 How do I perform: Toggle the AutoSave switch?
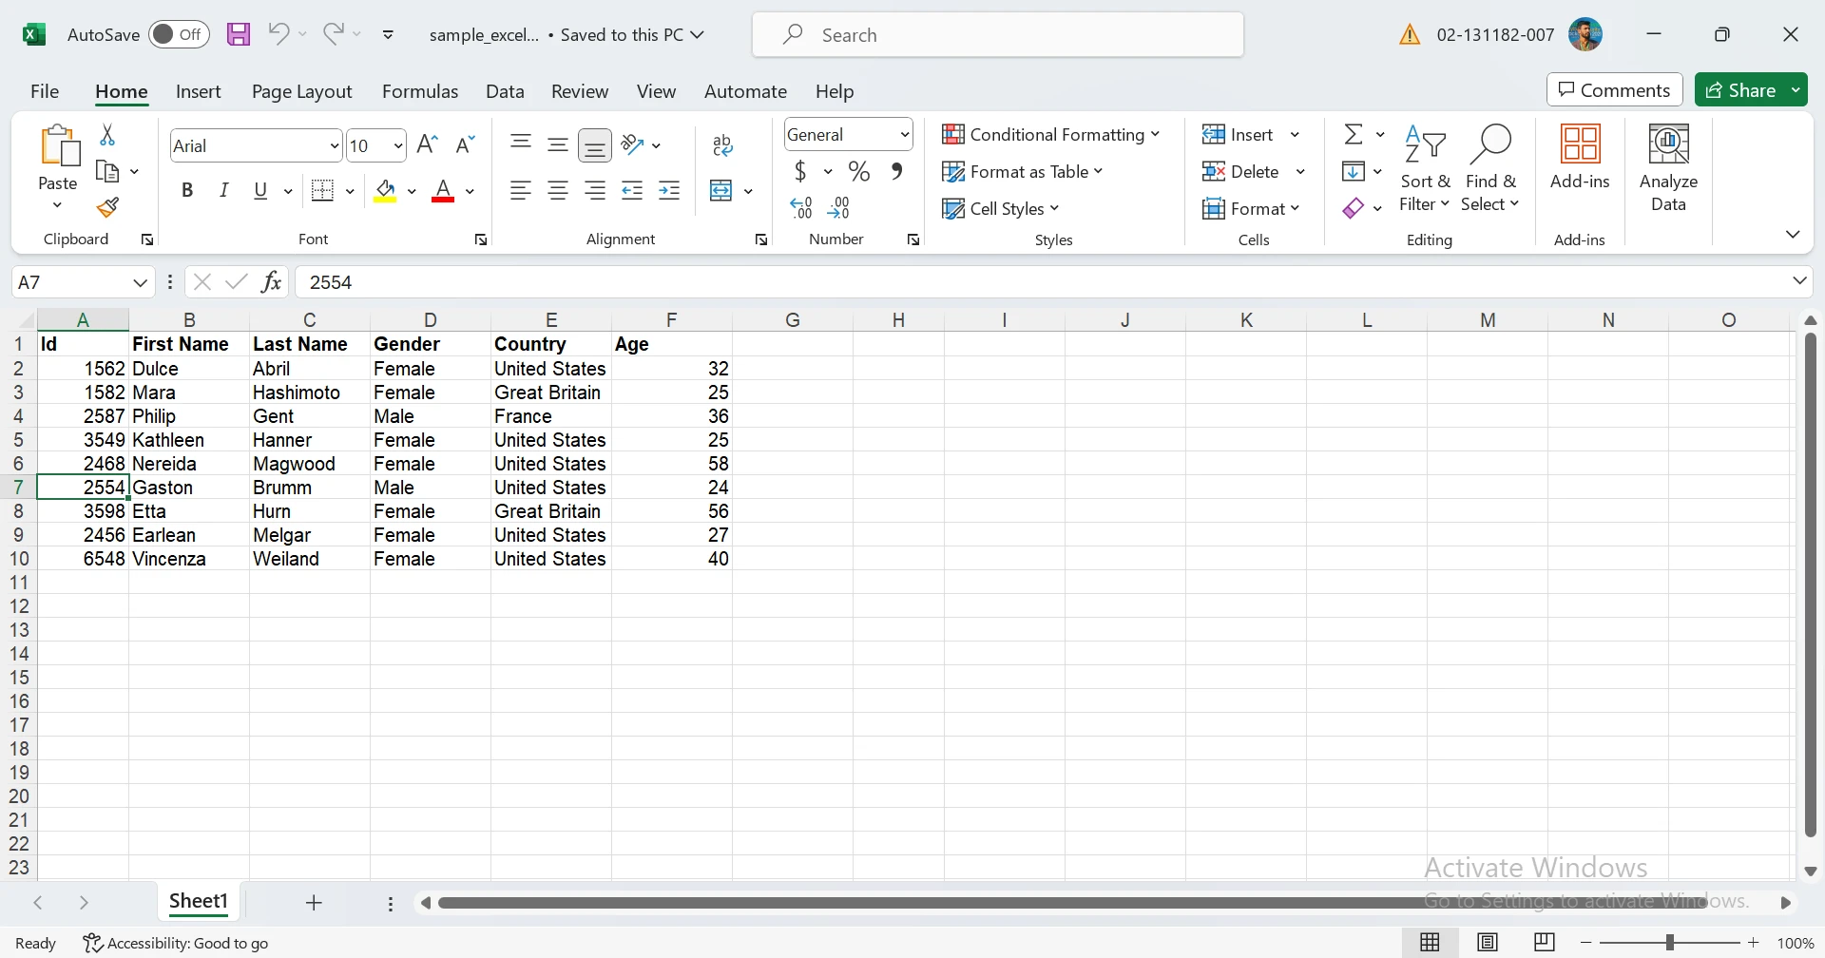180,35
